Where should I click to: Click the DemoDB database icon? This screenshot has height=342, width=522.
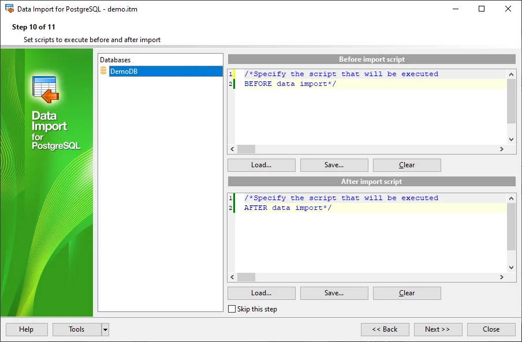103,71
